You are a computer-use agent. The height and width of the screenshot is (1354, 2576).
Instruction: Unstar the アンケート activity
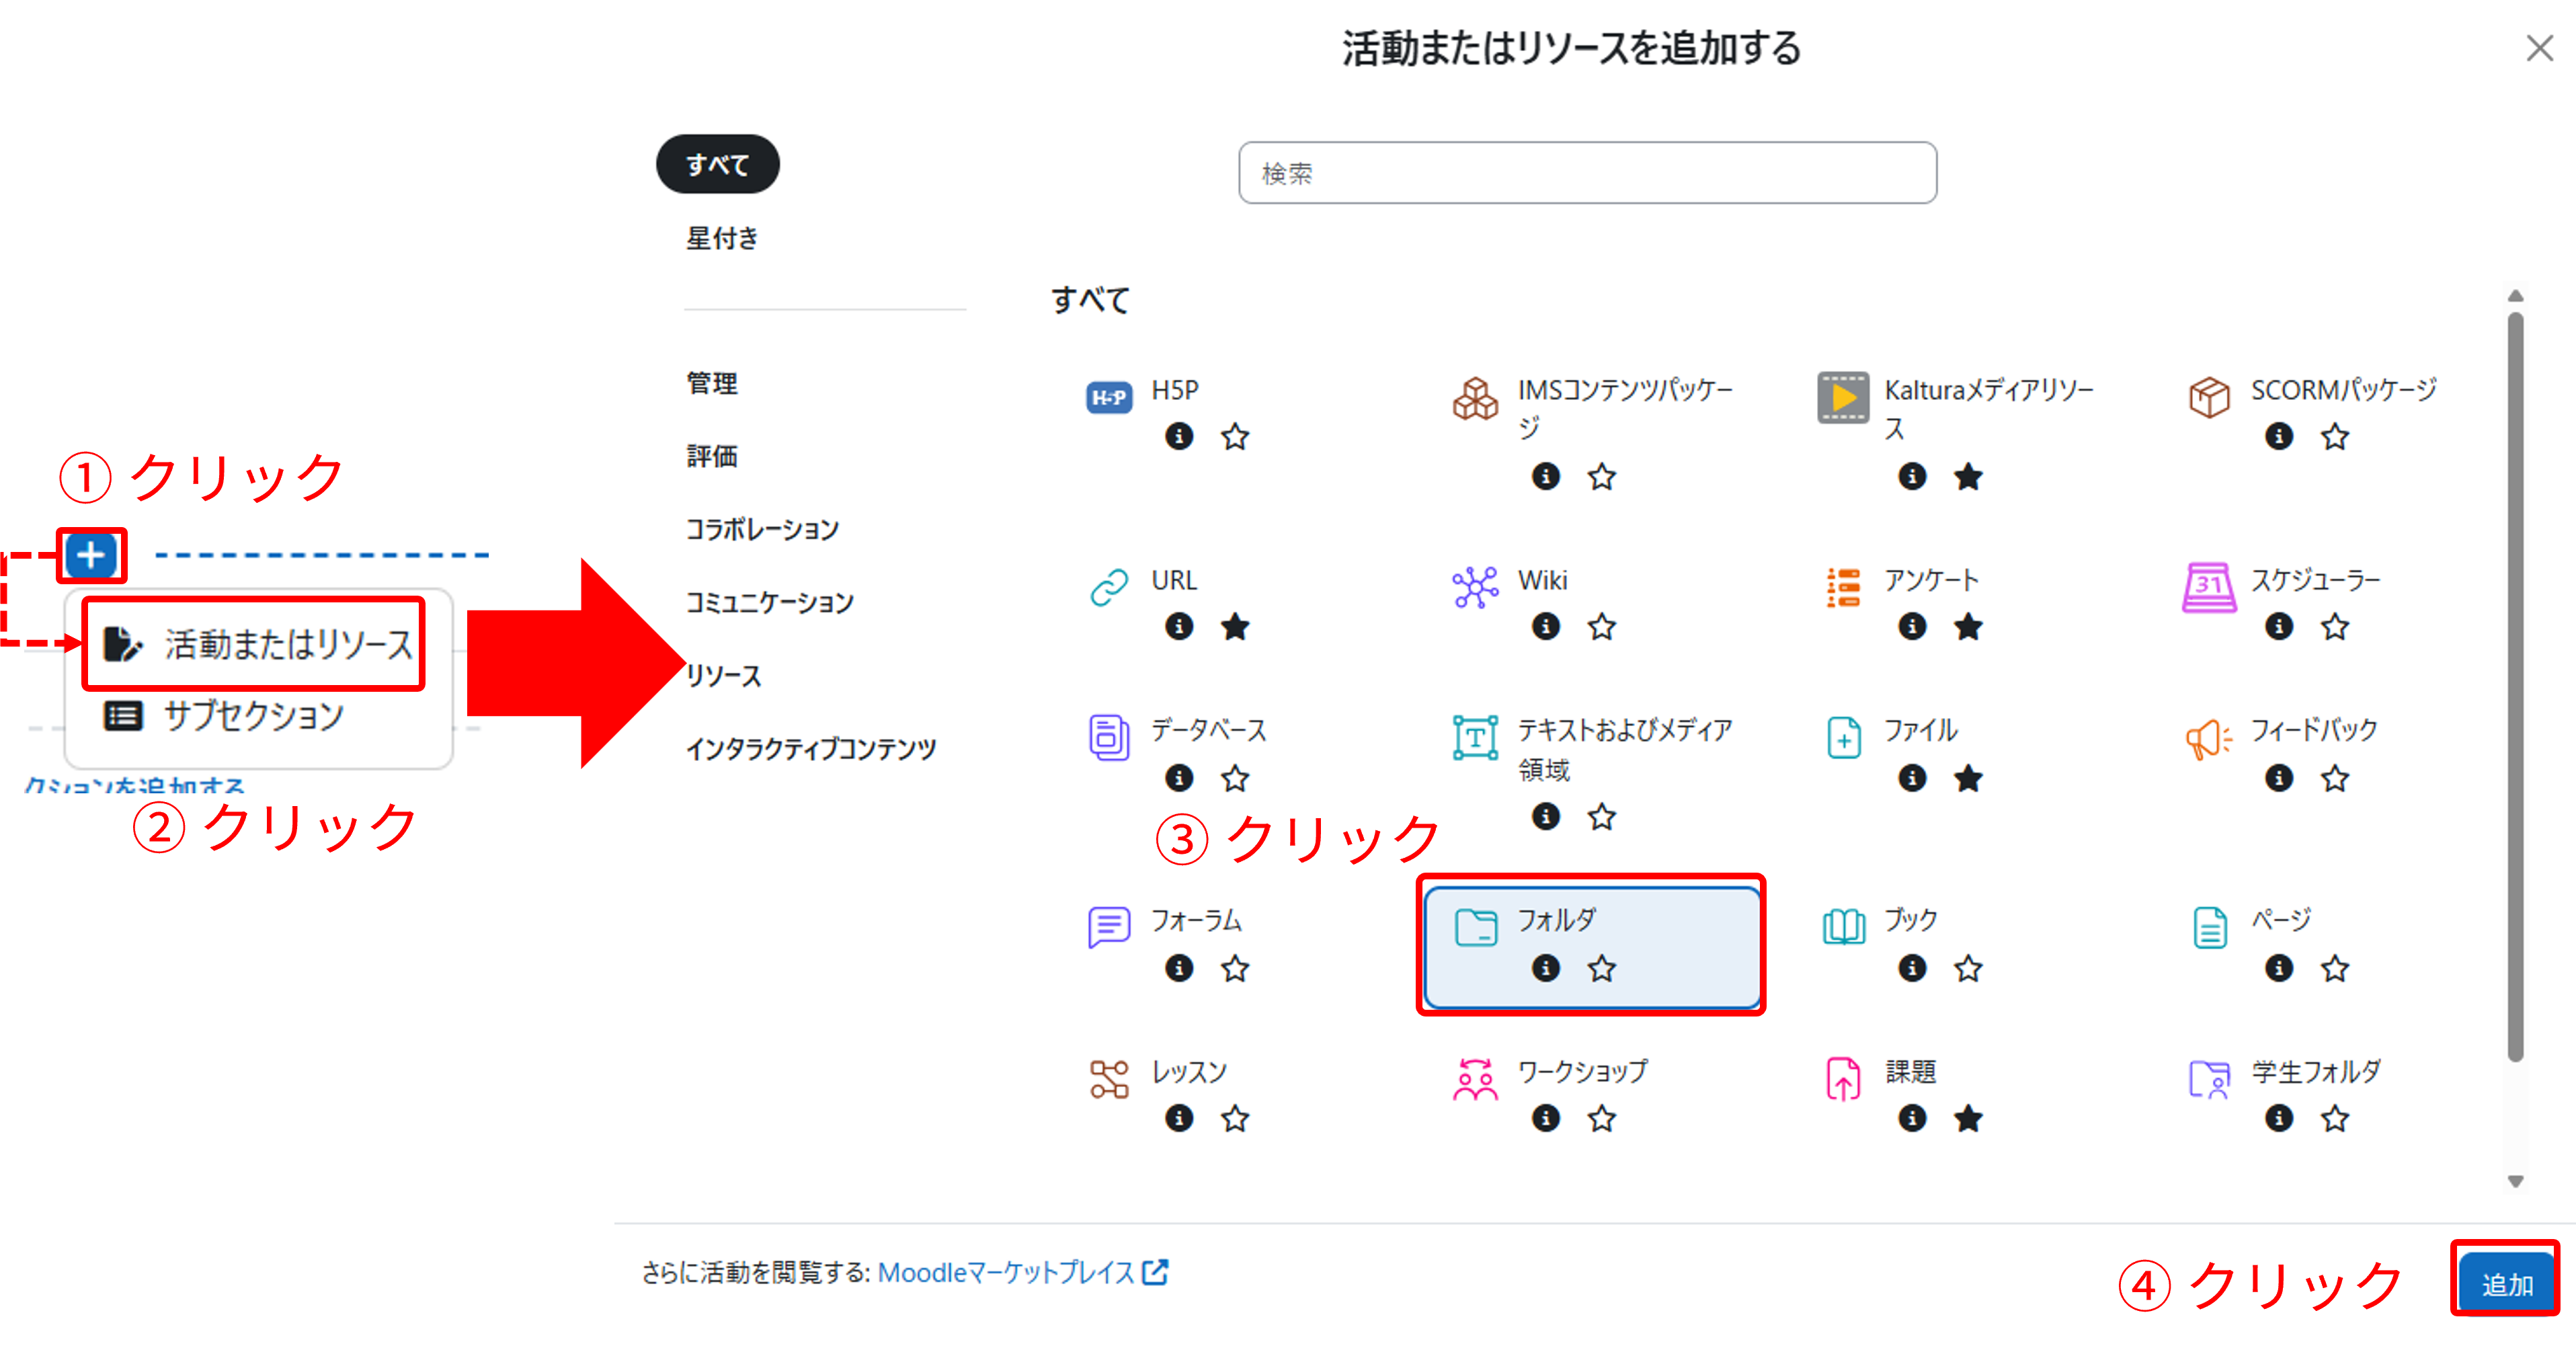[1968, 626]
